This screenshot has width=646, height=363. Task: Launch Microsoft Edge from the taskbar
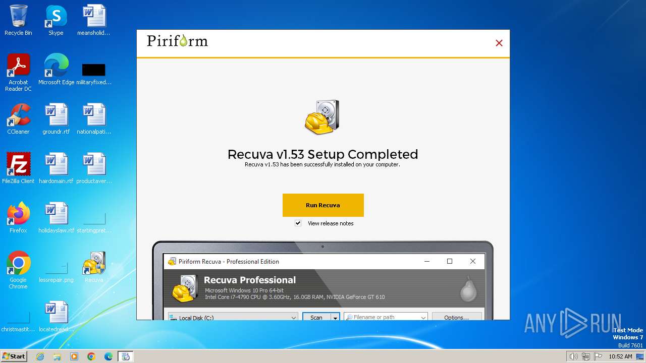109,356
